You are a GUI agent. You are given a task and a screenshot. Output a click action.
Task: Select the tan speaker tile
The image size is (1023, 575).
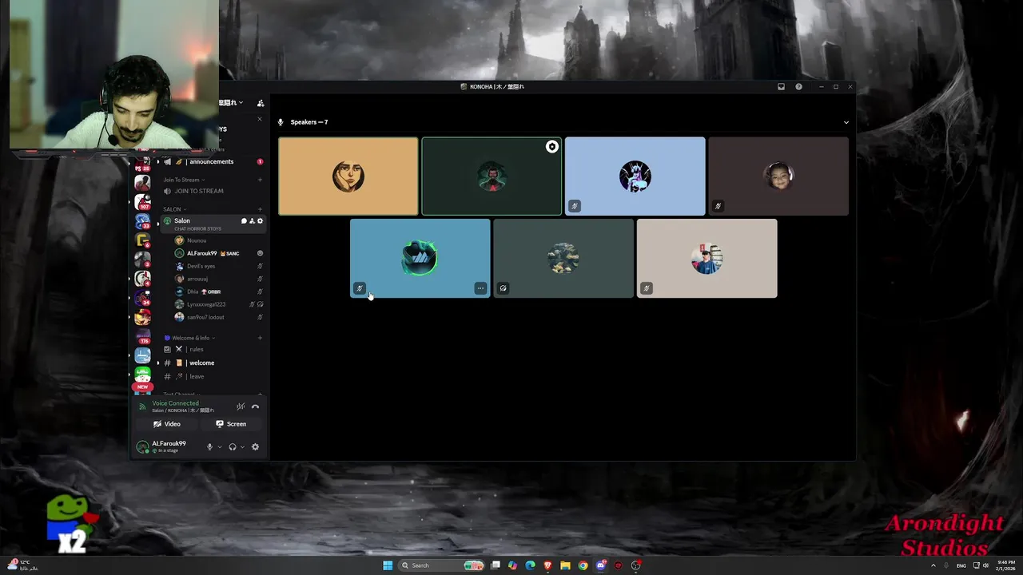pos(348,176)
